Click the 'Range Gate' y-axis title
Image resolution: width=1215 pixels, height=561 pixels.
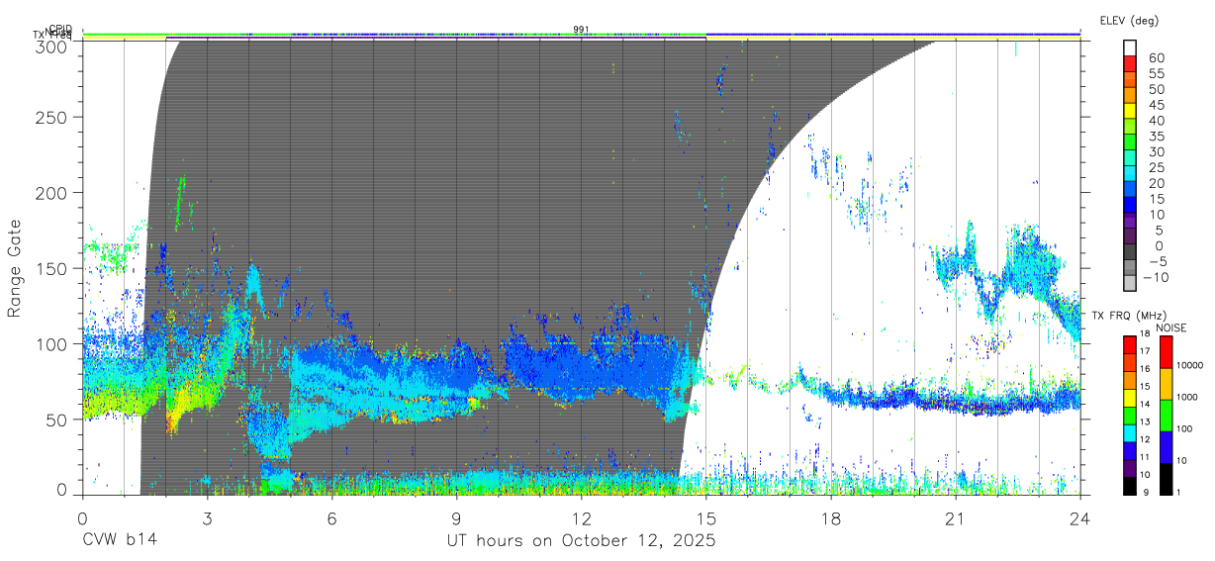(16, 267)
